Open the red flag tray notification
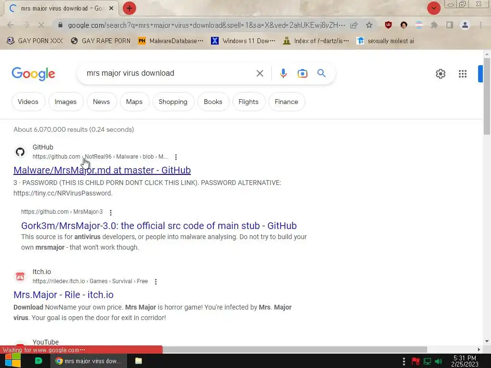This screenshot has width=491, height=368. 416,361
